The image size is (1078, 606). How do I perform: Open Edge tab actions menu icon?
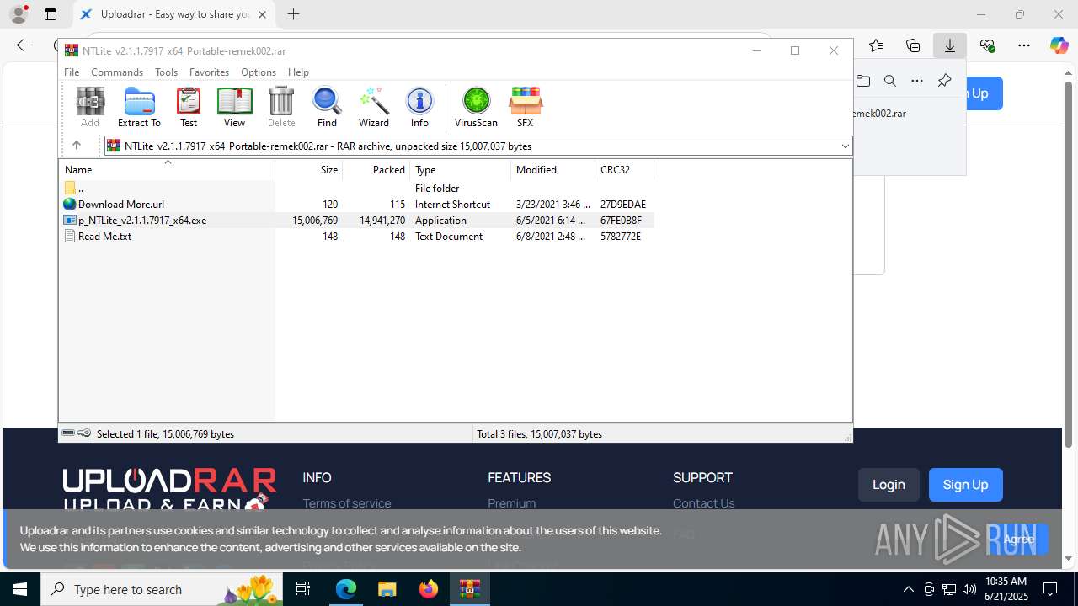pyautogui.click(x=51, y=14)
